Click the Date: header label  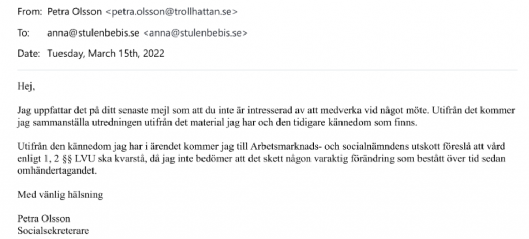[29, 54]
